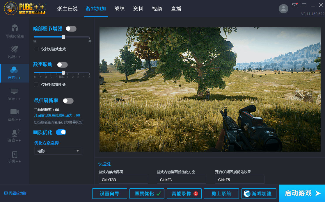The image size is (325, 202).
Task: Click the 设置向导 button
Action: coord(110,194)
